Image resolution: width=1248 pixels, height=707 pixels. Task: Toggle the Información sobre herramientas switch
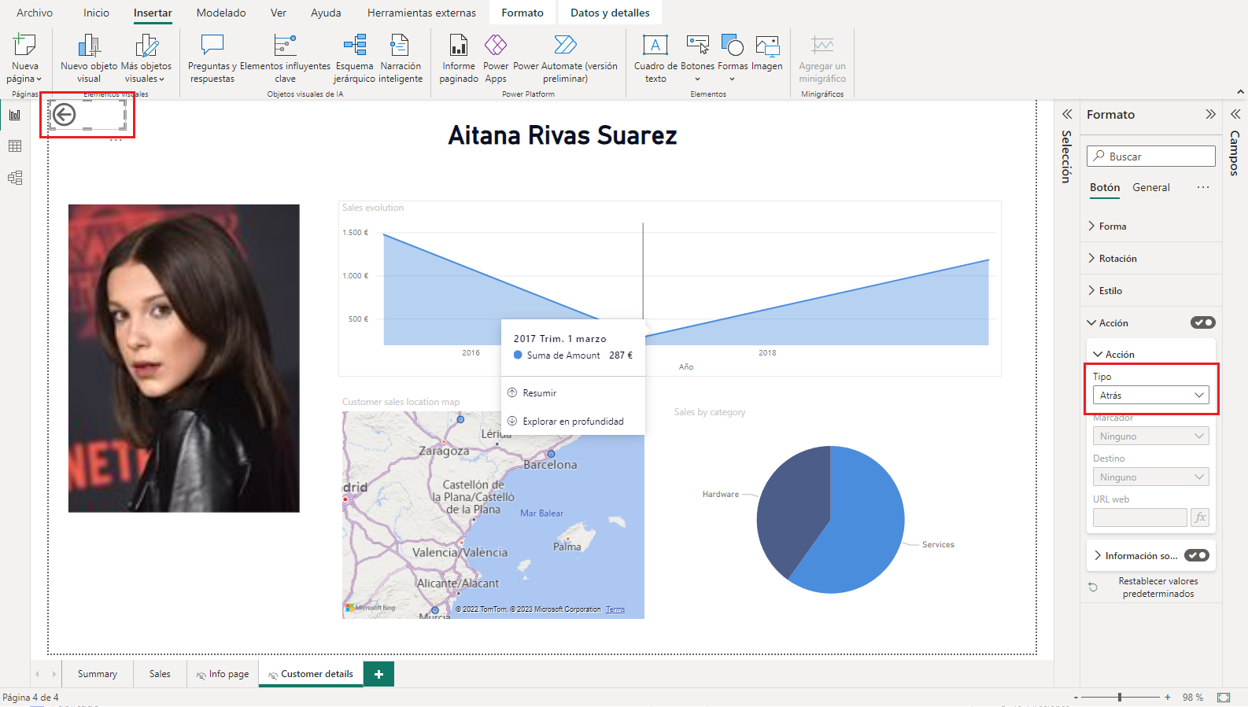point(1196,555)
